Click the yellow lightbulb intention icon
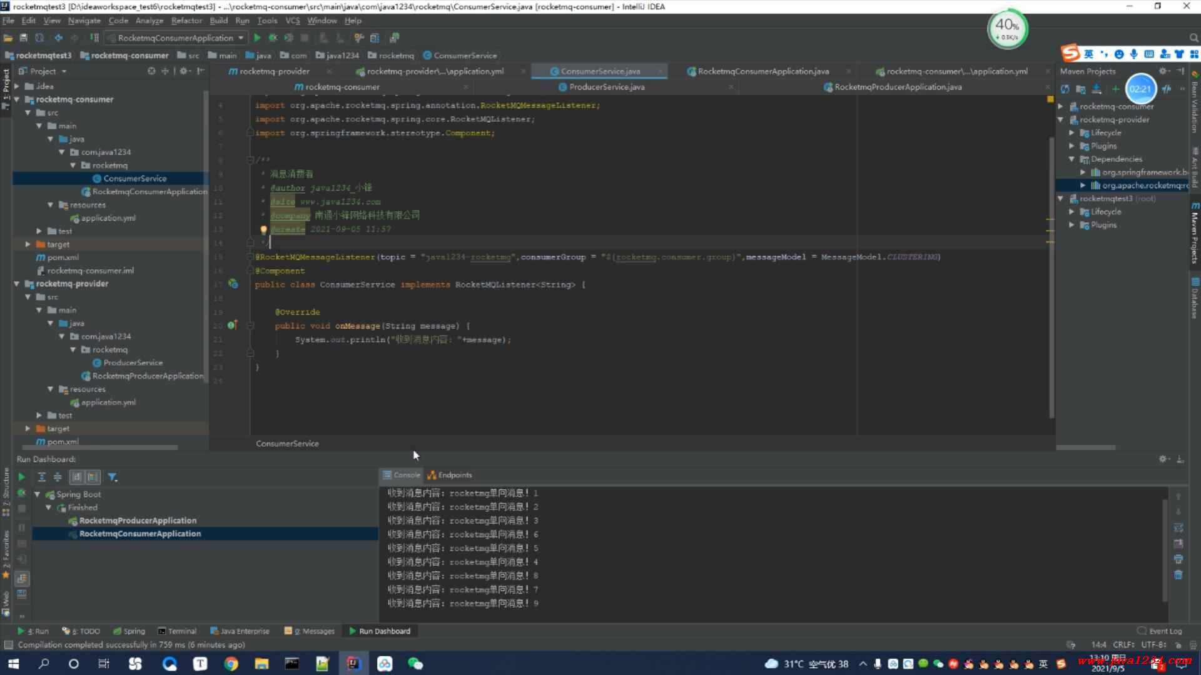This screenshot has width=1201, height=675. tap(263, 230)
